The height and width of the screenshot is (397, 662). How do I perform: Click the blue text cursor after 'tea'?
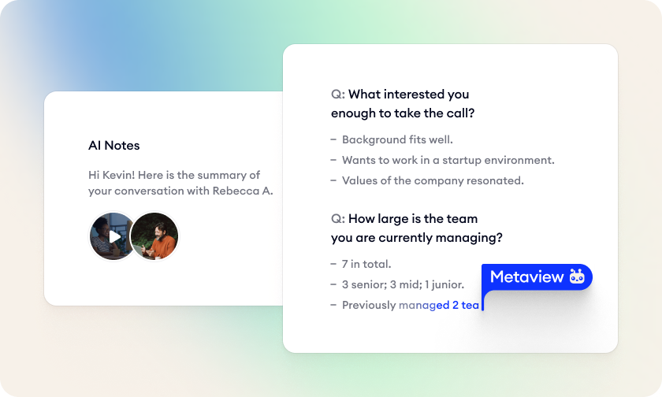click(482, 303)
